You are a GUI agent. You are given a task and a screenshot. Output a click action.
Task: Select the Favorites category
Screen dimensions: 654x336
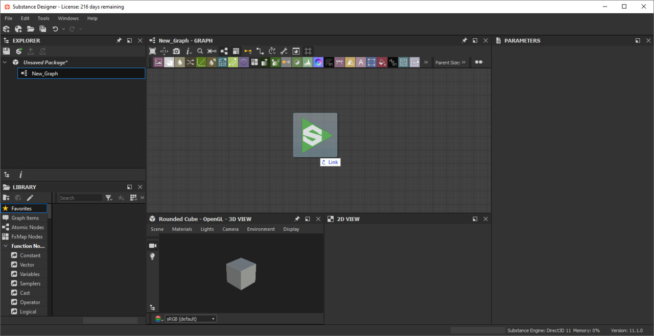coord(24,208)
